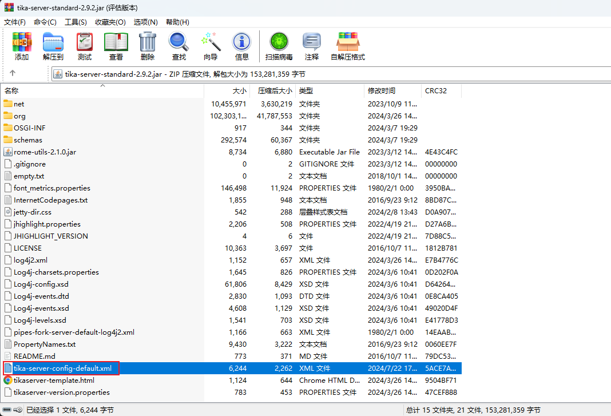
Task: Select pipes-fork-server-default-log4j2.xml file
Action: pos(74,332)
